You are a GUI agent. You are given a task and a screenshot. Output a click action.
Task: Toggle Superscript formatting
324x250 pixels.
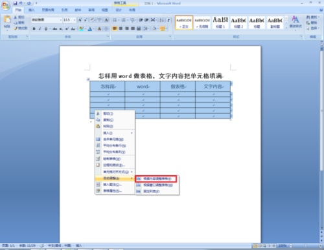(67, 28)
